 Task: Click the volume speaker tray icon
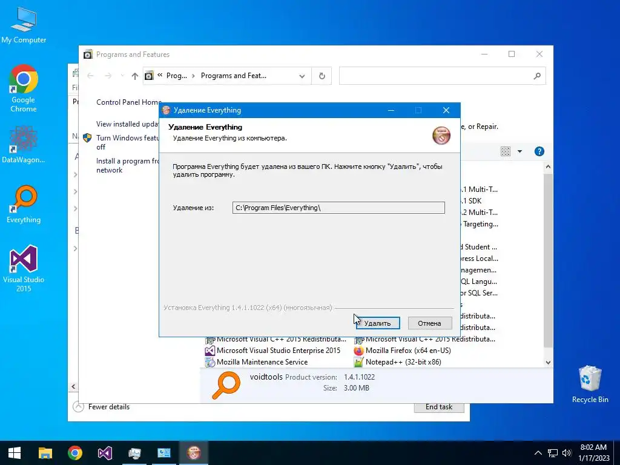[x=567, y=453]
